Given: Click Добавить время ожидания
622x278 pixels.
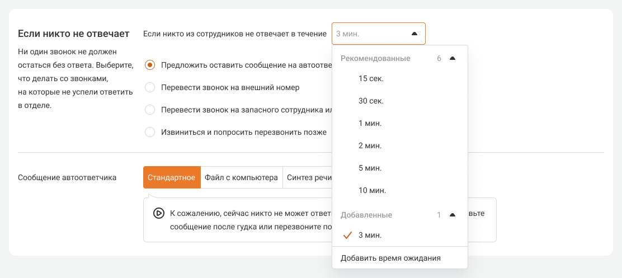Looking at the screenshot, I should pyautogui.click(x=390, y=258).
